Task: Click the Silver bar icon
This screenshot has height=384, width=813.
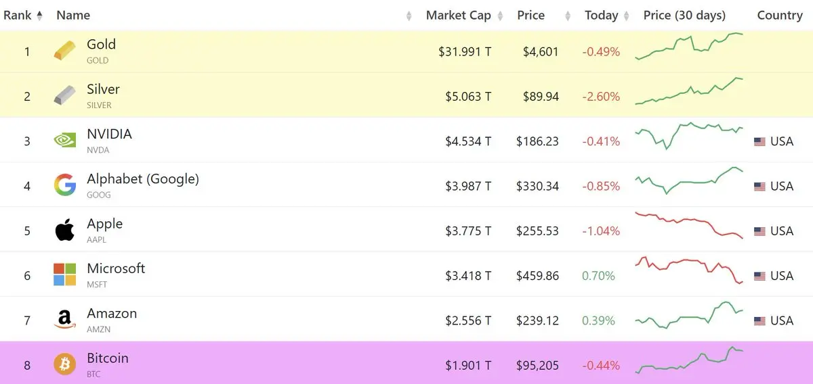Action: coord(65,96)
